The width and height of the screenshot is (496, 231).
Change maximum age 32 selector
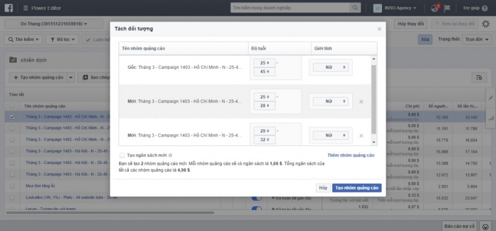[265, 140]
